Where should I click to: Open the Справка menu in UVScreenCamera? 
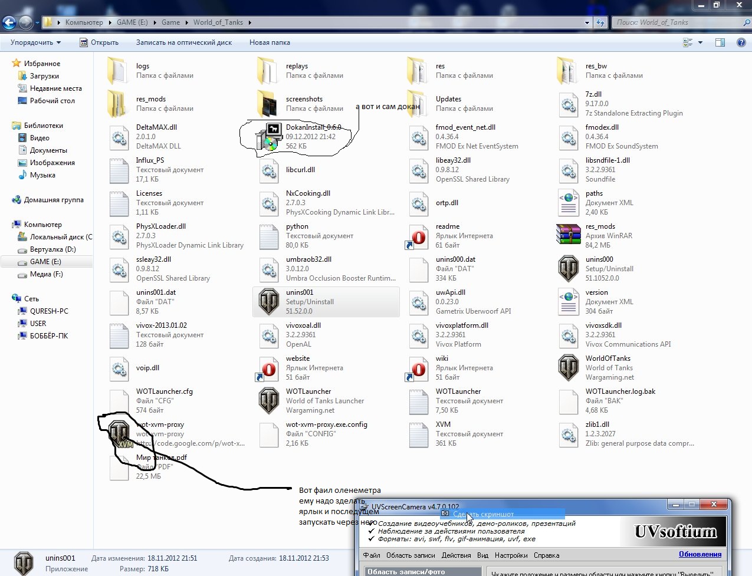point(547,555)
